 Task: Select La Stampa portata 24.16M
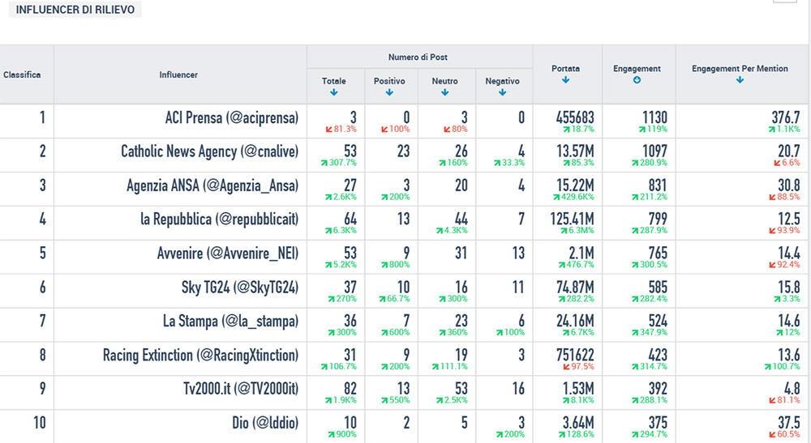[x=575, y=322]
